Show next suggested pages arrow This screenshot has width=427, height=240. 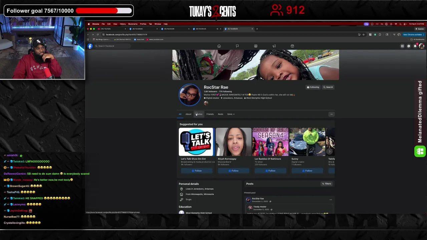(330, 151)
